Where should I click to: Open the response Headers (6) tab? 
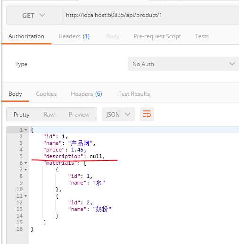point(86,94)
